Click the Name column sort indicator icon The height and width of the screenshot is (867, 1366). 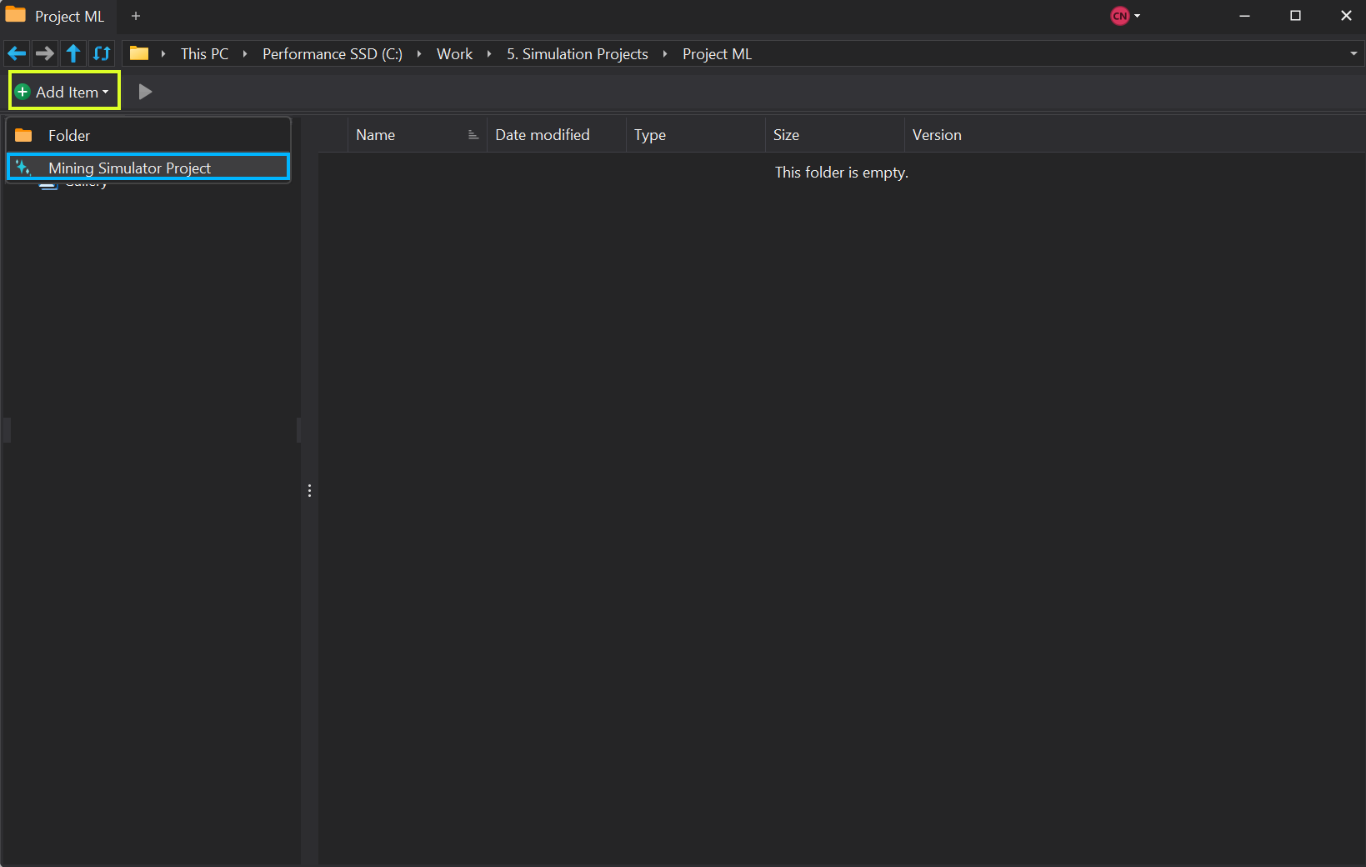point(473,135)
